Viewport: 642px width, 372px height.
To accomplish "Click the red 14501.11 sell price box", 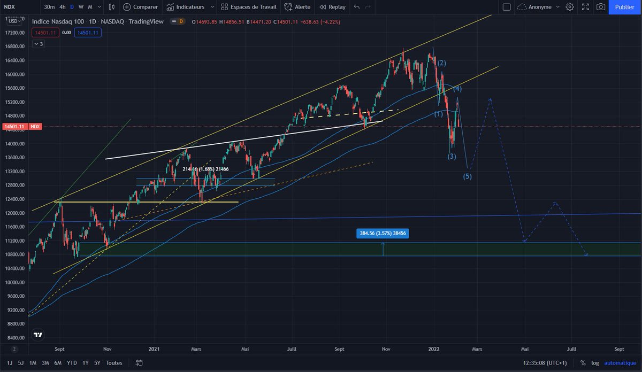I will (x=46, y=33).
